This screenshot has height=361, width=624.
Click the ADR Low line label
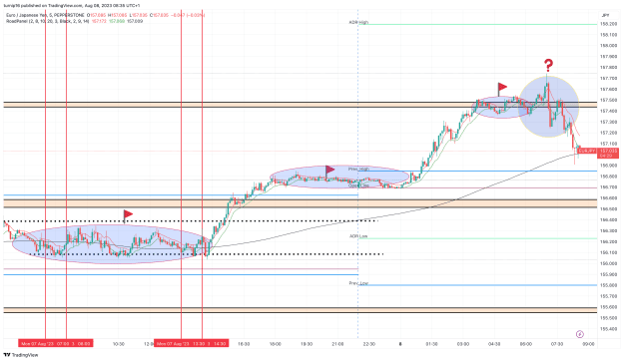click(358, 236)
